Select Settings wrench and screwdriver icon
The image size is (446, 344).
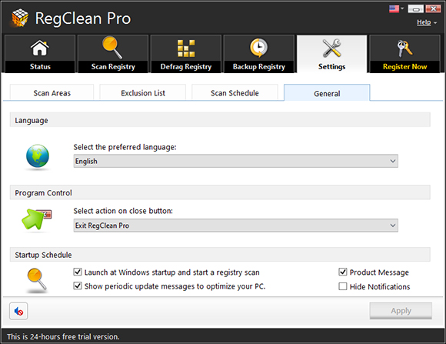[x=331, y=48]
